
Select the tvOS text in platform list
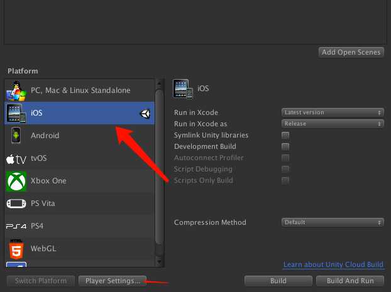click(38, 158)
